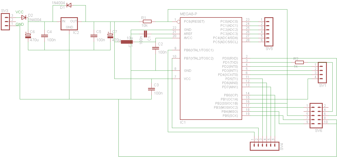Select the R2 resistor symbol

tap(299, 63)
